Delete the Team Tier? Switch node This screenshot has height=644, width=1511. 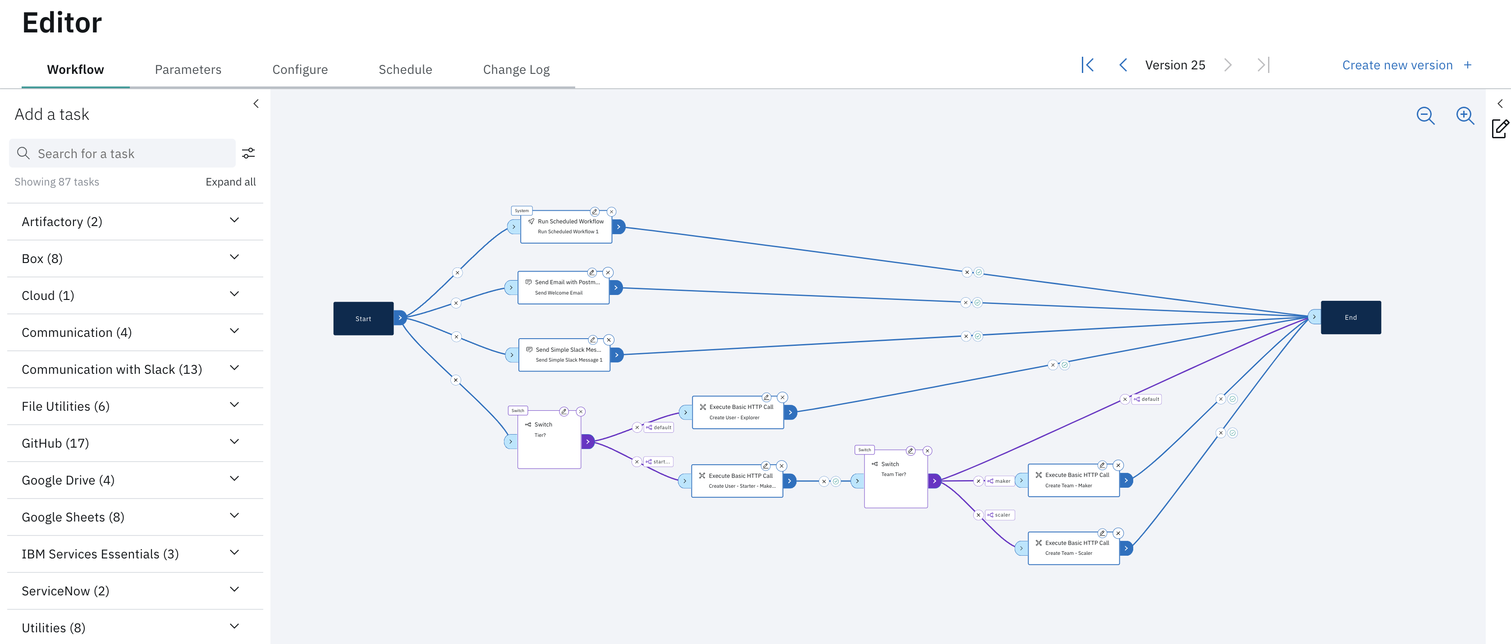pyautogui.click(x=927, y=451)
